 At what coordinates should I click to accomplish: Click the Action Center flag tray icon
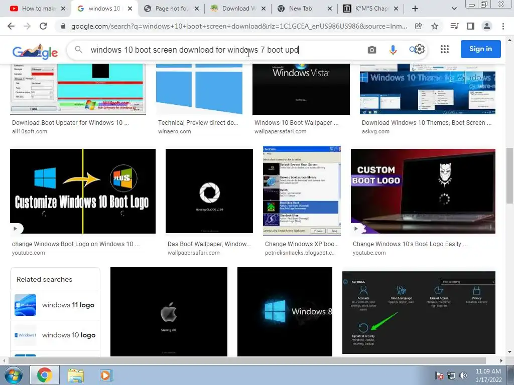point(439,375)
